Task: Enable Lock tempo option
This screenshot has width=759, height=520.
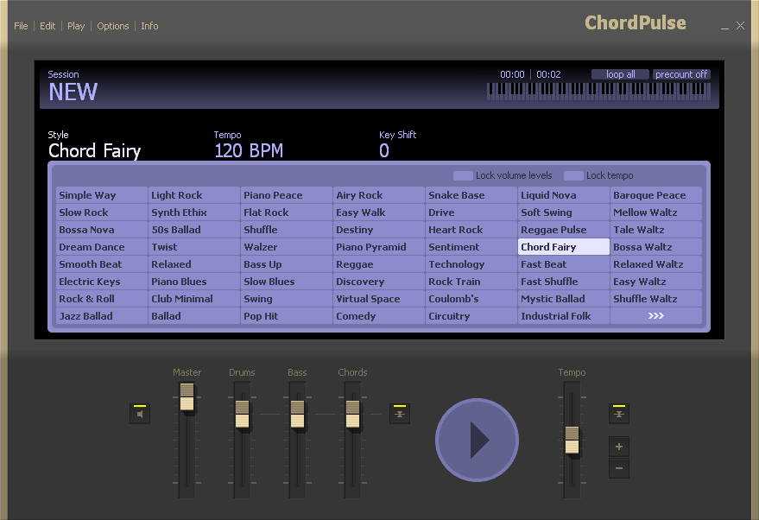Action: coord(573,175)
